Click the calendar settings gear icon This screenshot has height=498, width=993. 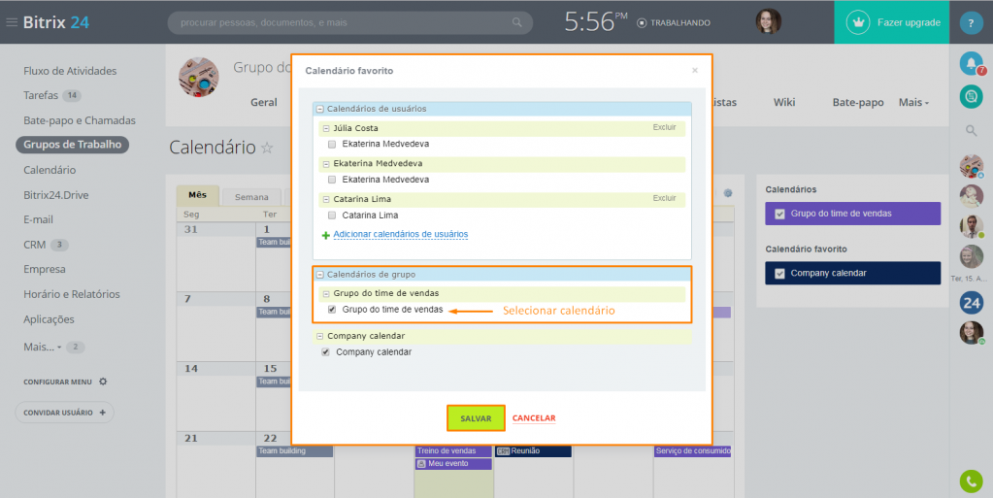click(x=728, y=193)
